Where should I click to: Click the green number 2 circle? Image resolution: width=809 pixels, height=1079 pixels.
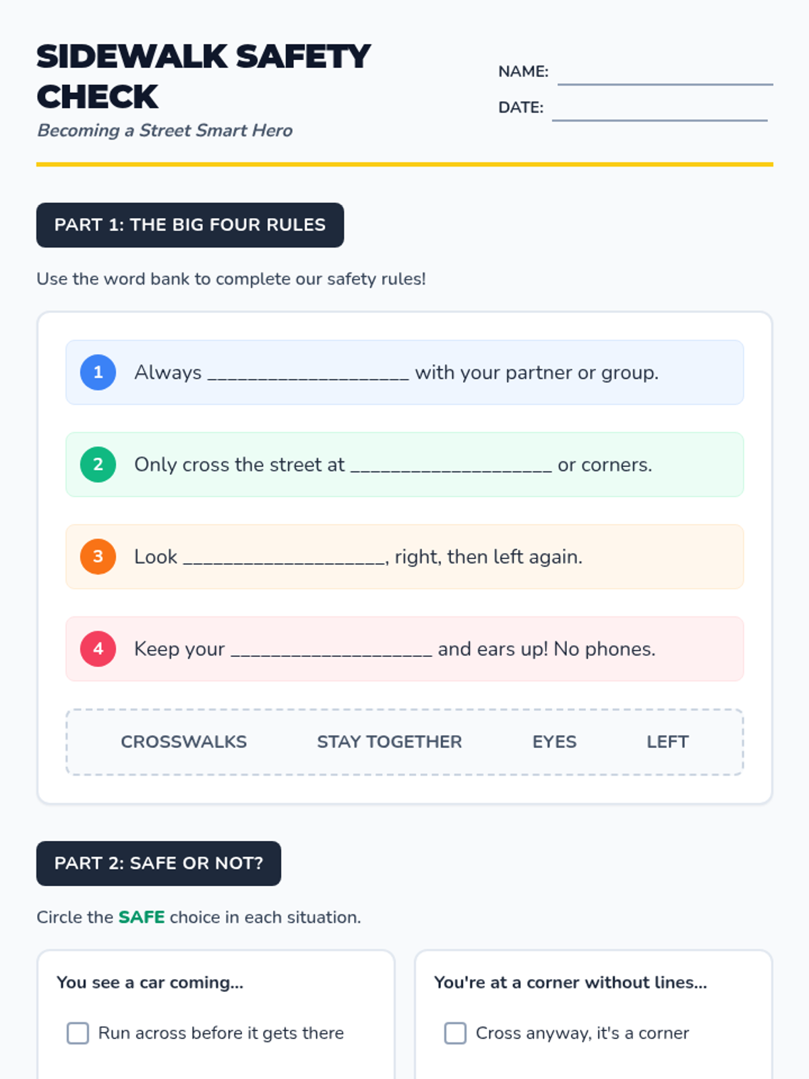[98, 465]
